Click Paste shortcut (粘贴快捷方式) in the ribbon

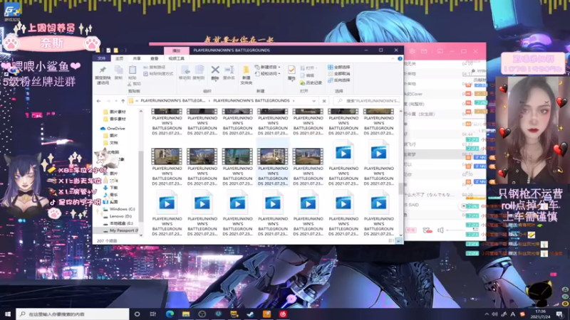click(158, 74)
